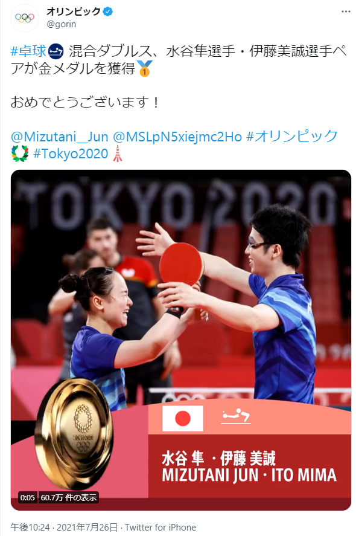Screen dimensions: 356x536
Task: Open the Olympic rings profile avatar
Action: point(25,18)
